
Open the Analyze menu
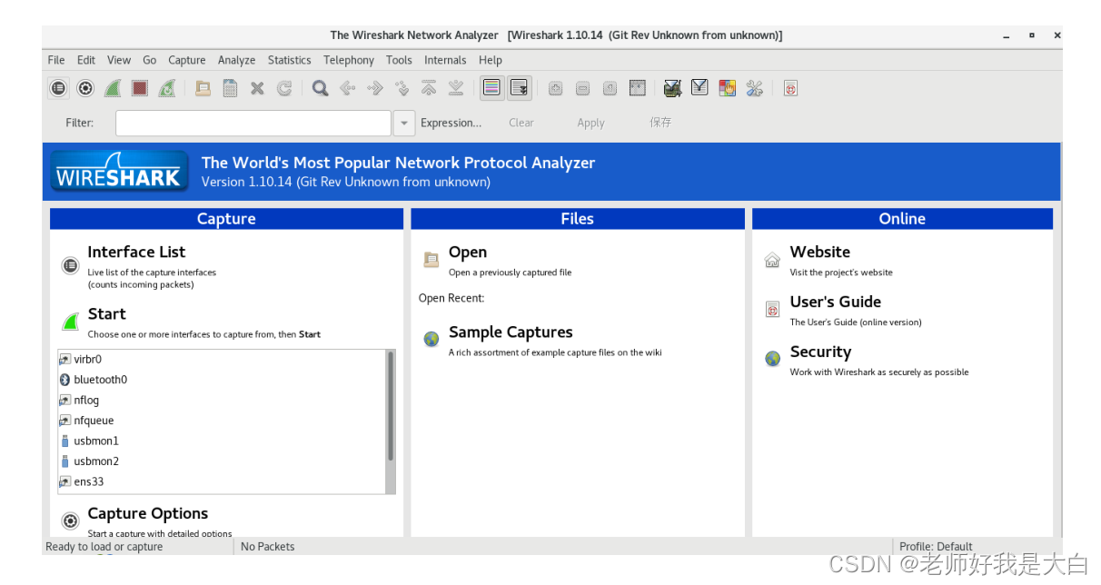coord(236,60)
